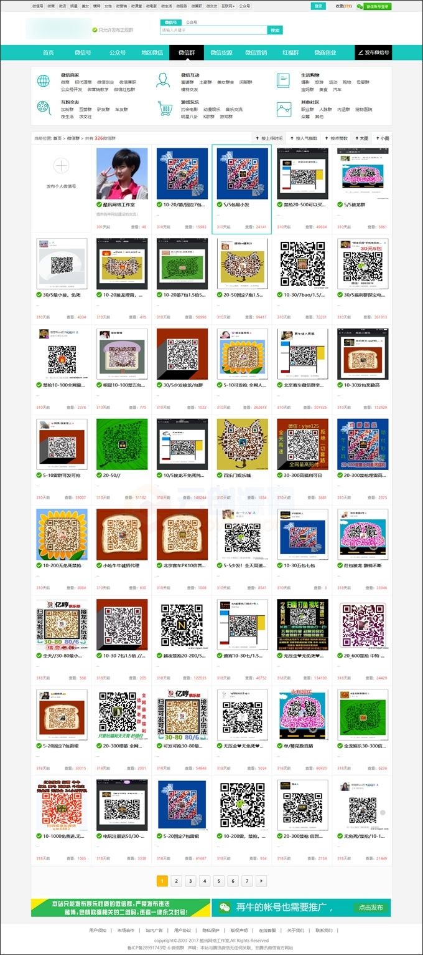
Task: Click the person icon beside 微信互动
Action: coord(163,80)
